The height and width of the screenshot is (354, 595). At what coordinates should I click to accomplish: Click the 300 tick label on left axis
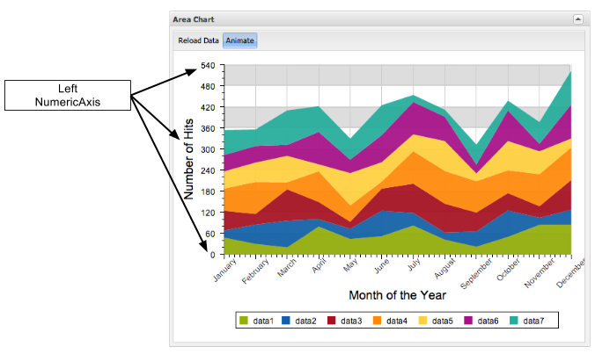tap(208, 149)
